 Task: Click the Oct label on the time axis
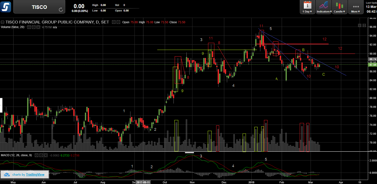164,182
